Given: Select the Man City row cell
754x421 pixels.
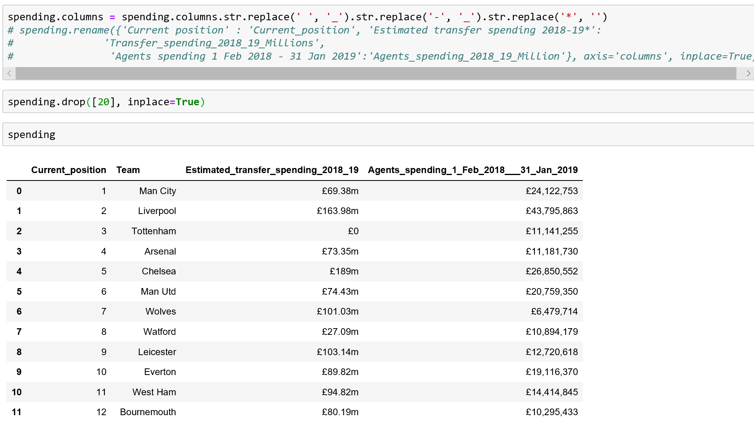Looking at the screenshot, I should click(x=158, y=191).
